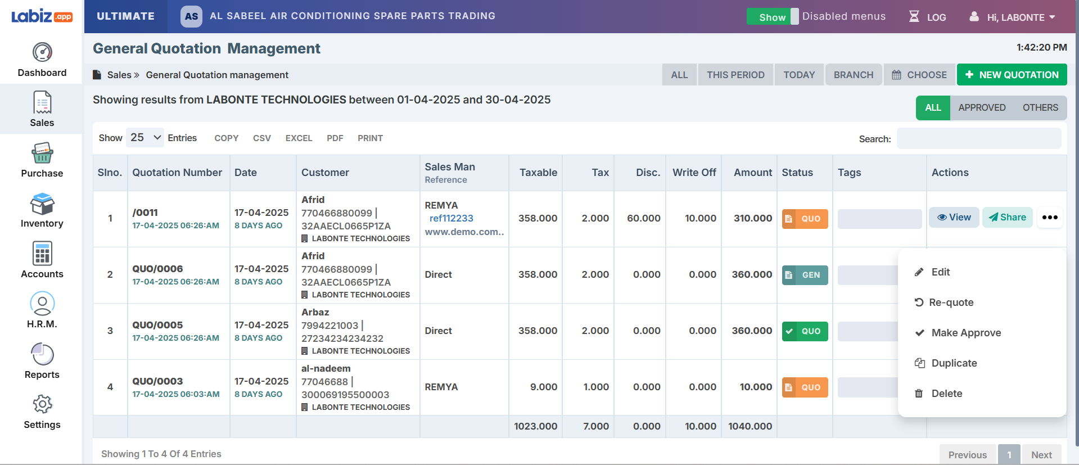
Task: Select the OTHERS status filter
Action: click(x=1040, y=107)
